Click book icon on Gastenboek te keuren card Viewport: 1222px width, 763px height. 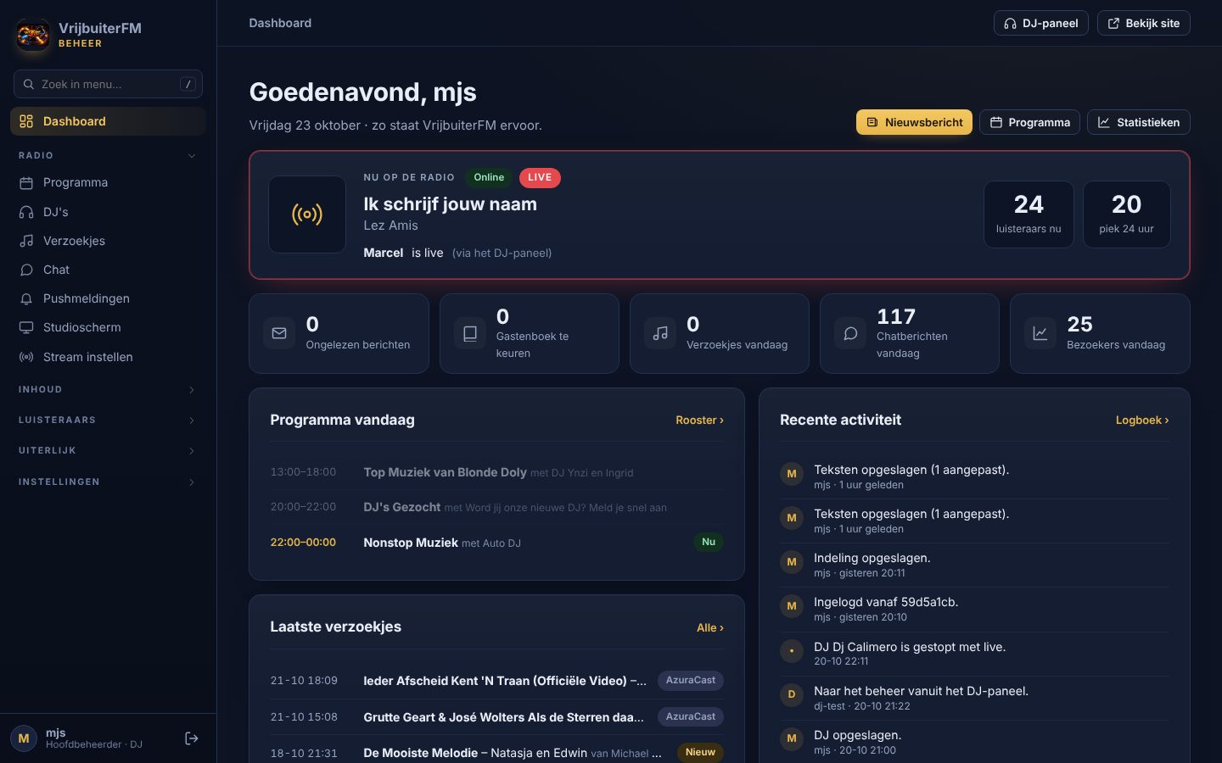(469, 333)
